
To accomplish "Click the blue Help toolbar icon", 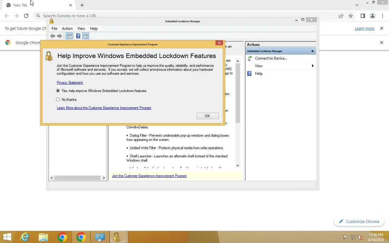I will [x=78, y=36].
